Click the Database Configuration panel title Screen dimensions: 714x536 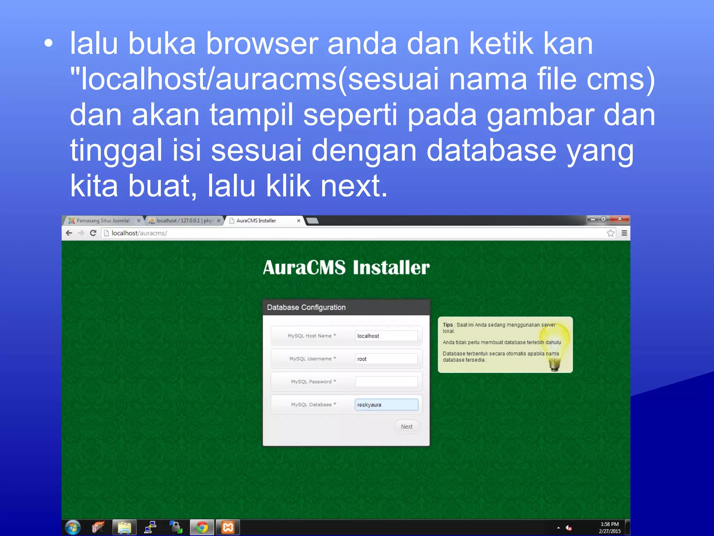(x=306, y=307)
